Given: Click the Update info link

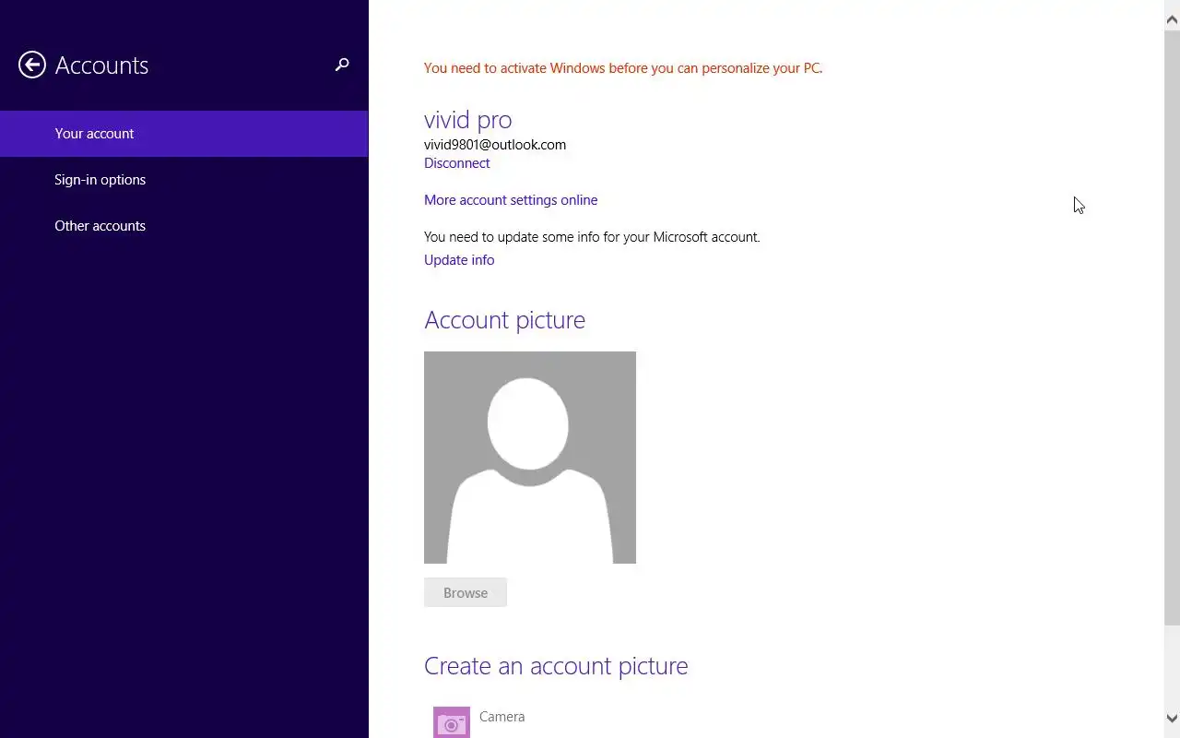Looking at the screenshot, I should click(459, 260).
